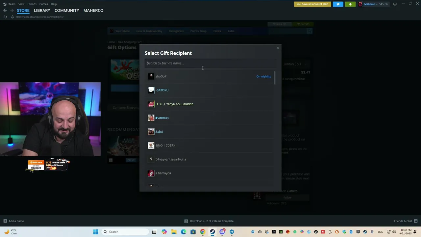Open Steam announcements megaphone icon

pos(338,4)
